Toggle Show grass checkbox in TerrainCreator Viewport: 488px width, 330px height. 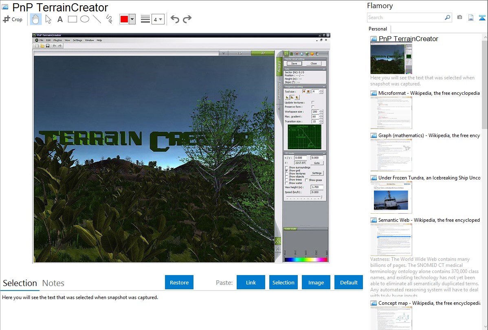[306, 180]
